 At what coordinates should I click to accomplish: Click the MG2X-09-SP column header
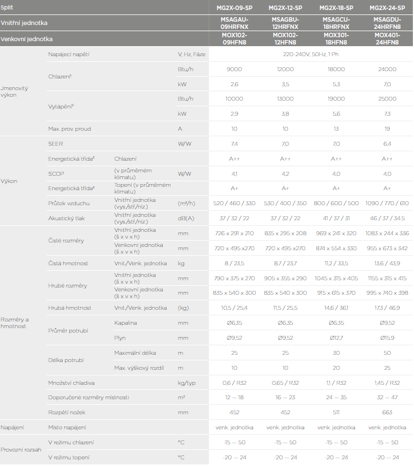point(234,8)
